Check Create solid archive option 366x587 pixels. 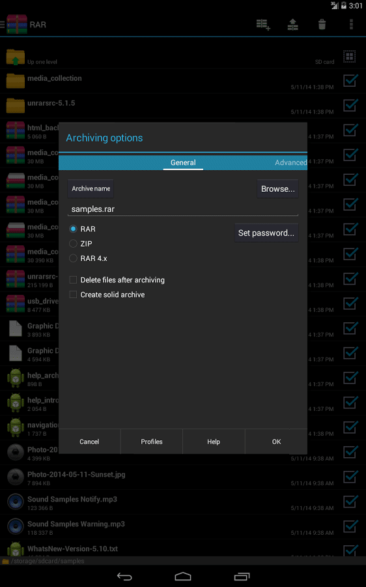click(x=74, y=295)
